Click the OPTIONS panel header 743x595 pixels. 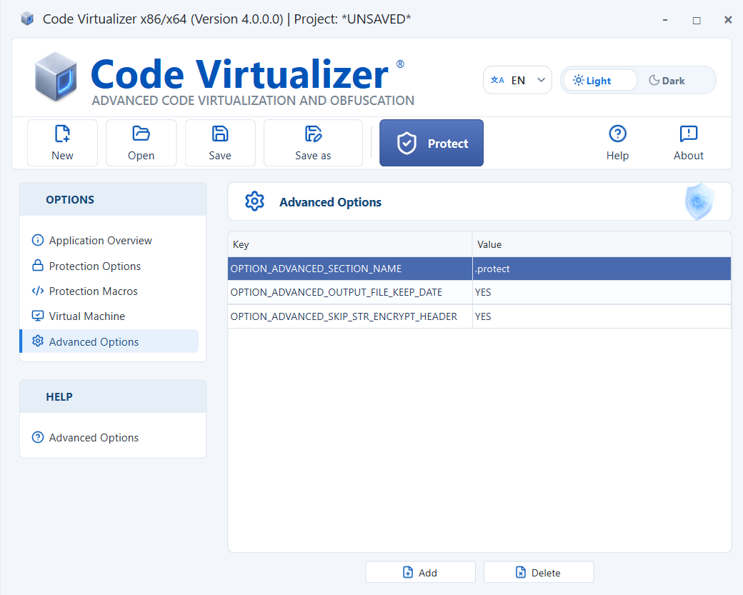(x=113, y=199)
